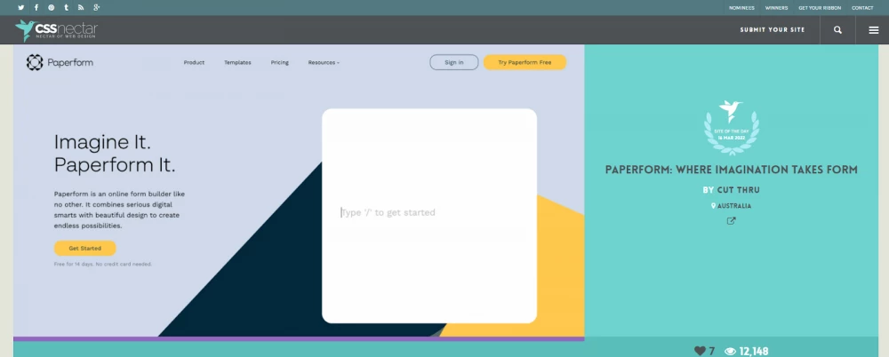Click the CSS Nectar hummingbird logo
The image size is (889, 357).
click(28, 30)
